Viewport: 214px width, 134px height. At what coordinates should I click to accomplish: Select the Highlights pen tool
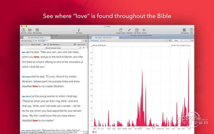(129, 30)
